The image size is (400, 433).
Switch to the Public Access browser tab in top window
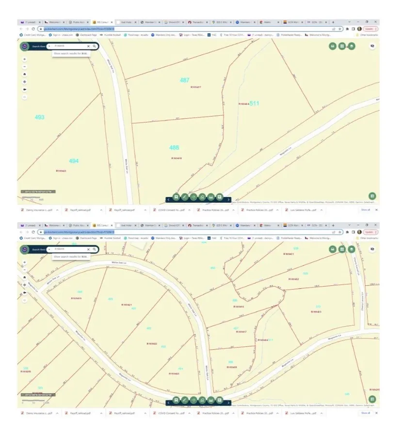click(x=77, y=22)
